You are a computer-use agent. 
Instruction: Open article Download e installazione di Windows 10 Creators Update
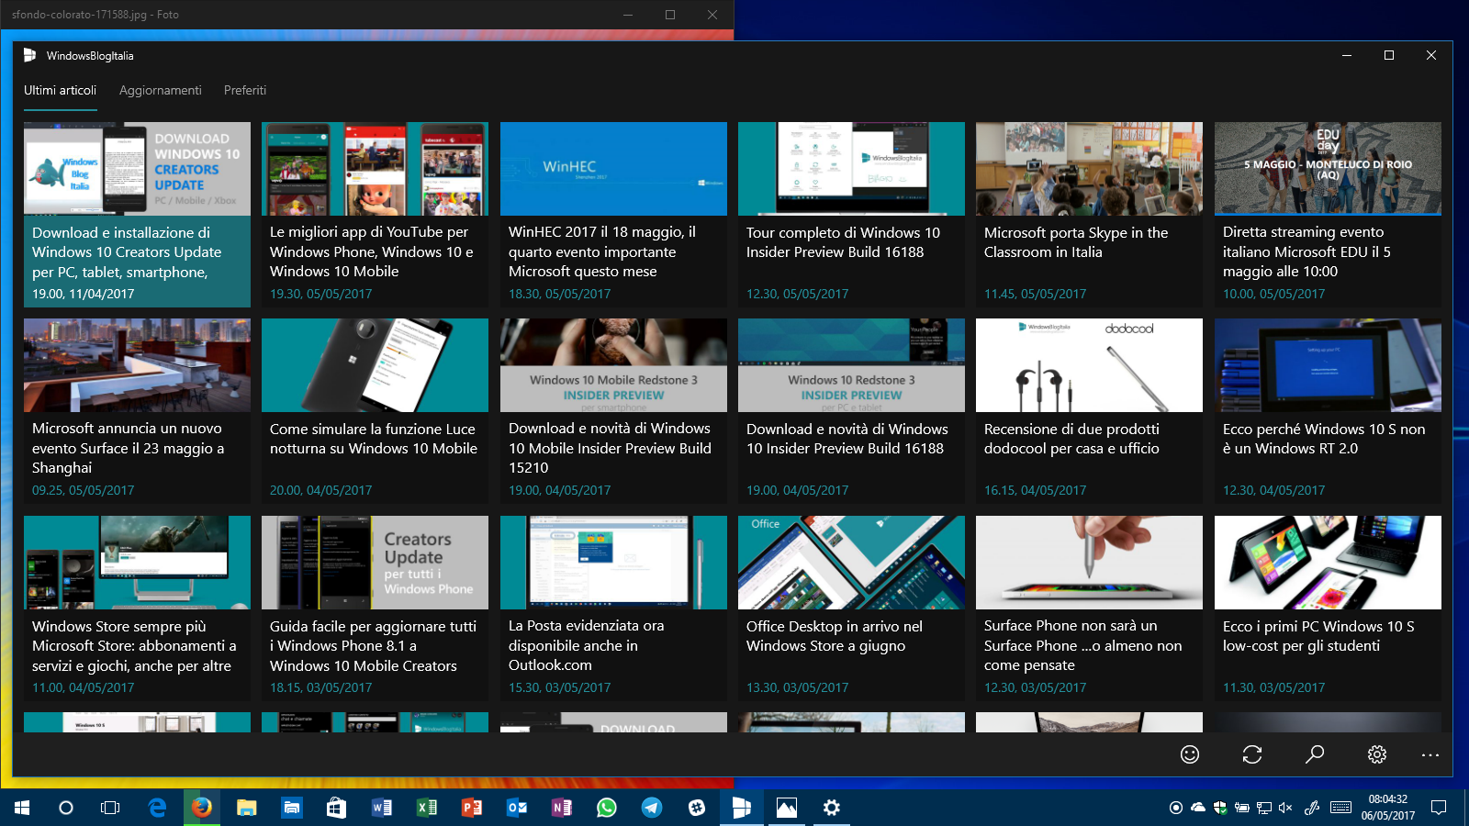(x=137, y=215)
